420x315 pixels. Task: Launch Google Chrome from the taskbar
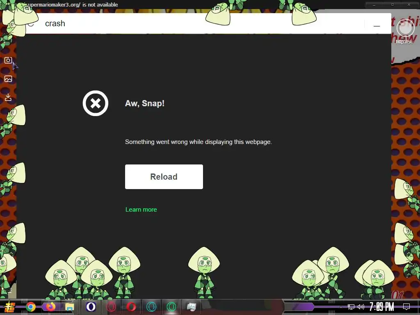[x=30, y=307]
